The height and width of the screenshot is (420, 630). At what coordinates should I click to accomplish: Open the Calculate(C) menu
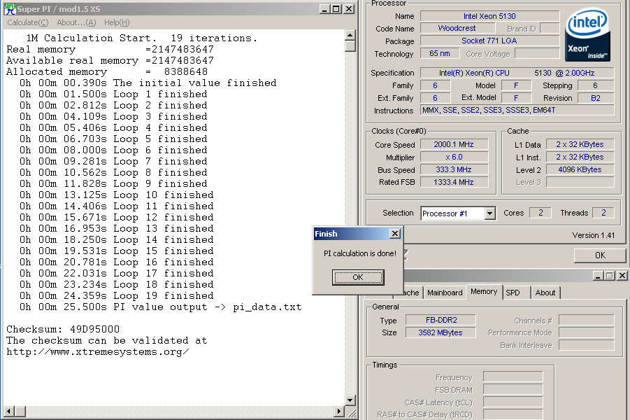click(28, 22)
